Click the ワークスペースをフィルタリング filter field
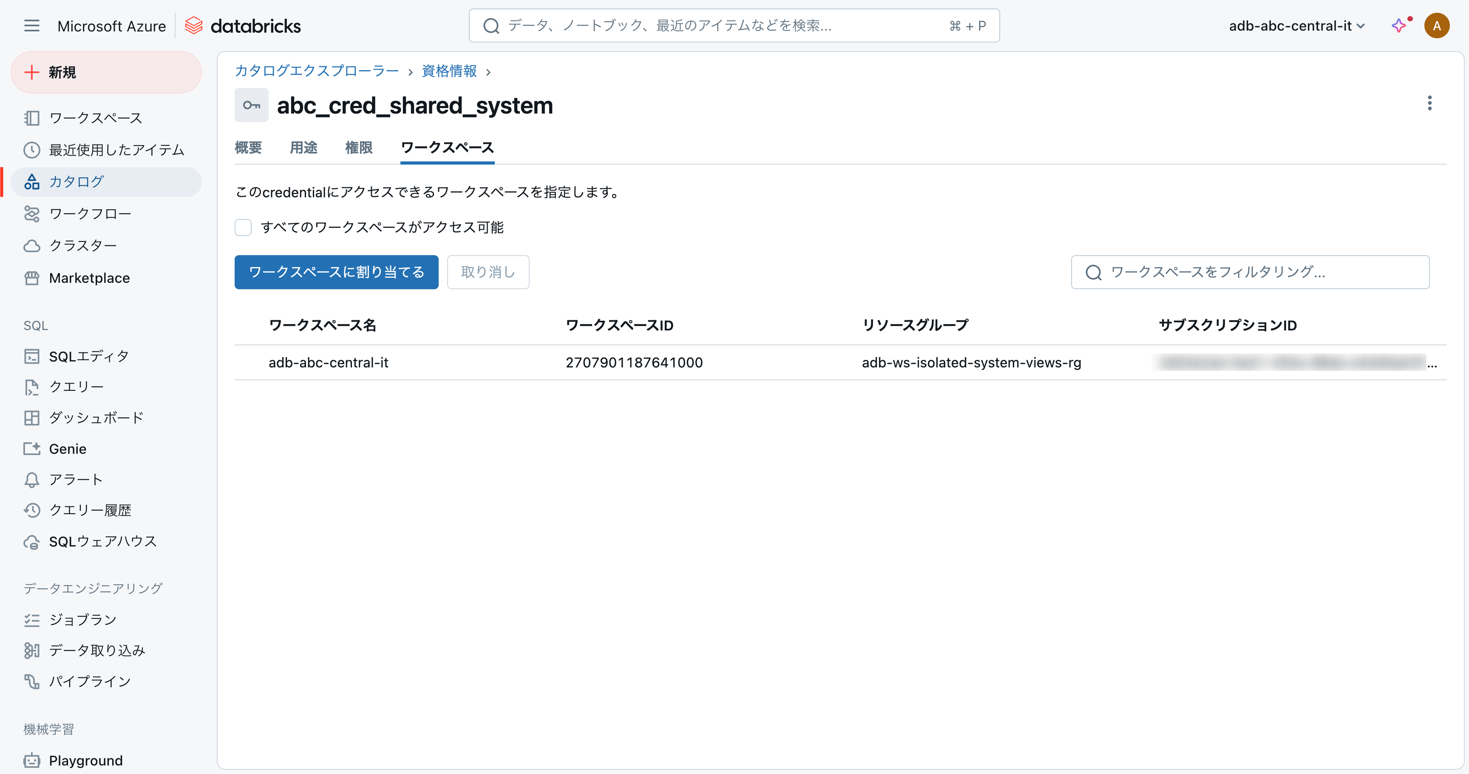1469x774 pixels. [x=1249, y=272]
